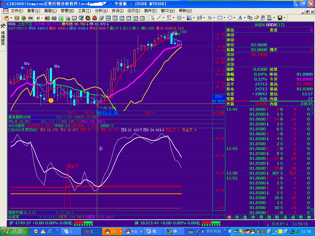Expand the vertical lines tool dropdown arrow
Viewport: 315px width, 236px height.
(184, 18)
